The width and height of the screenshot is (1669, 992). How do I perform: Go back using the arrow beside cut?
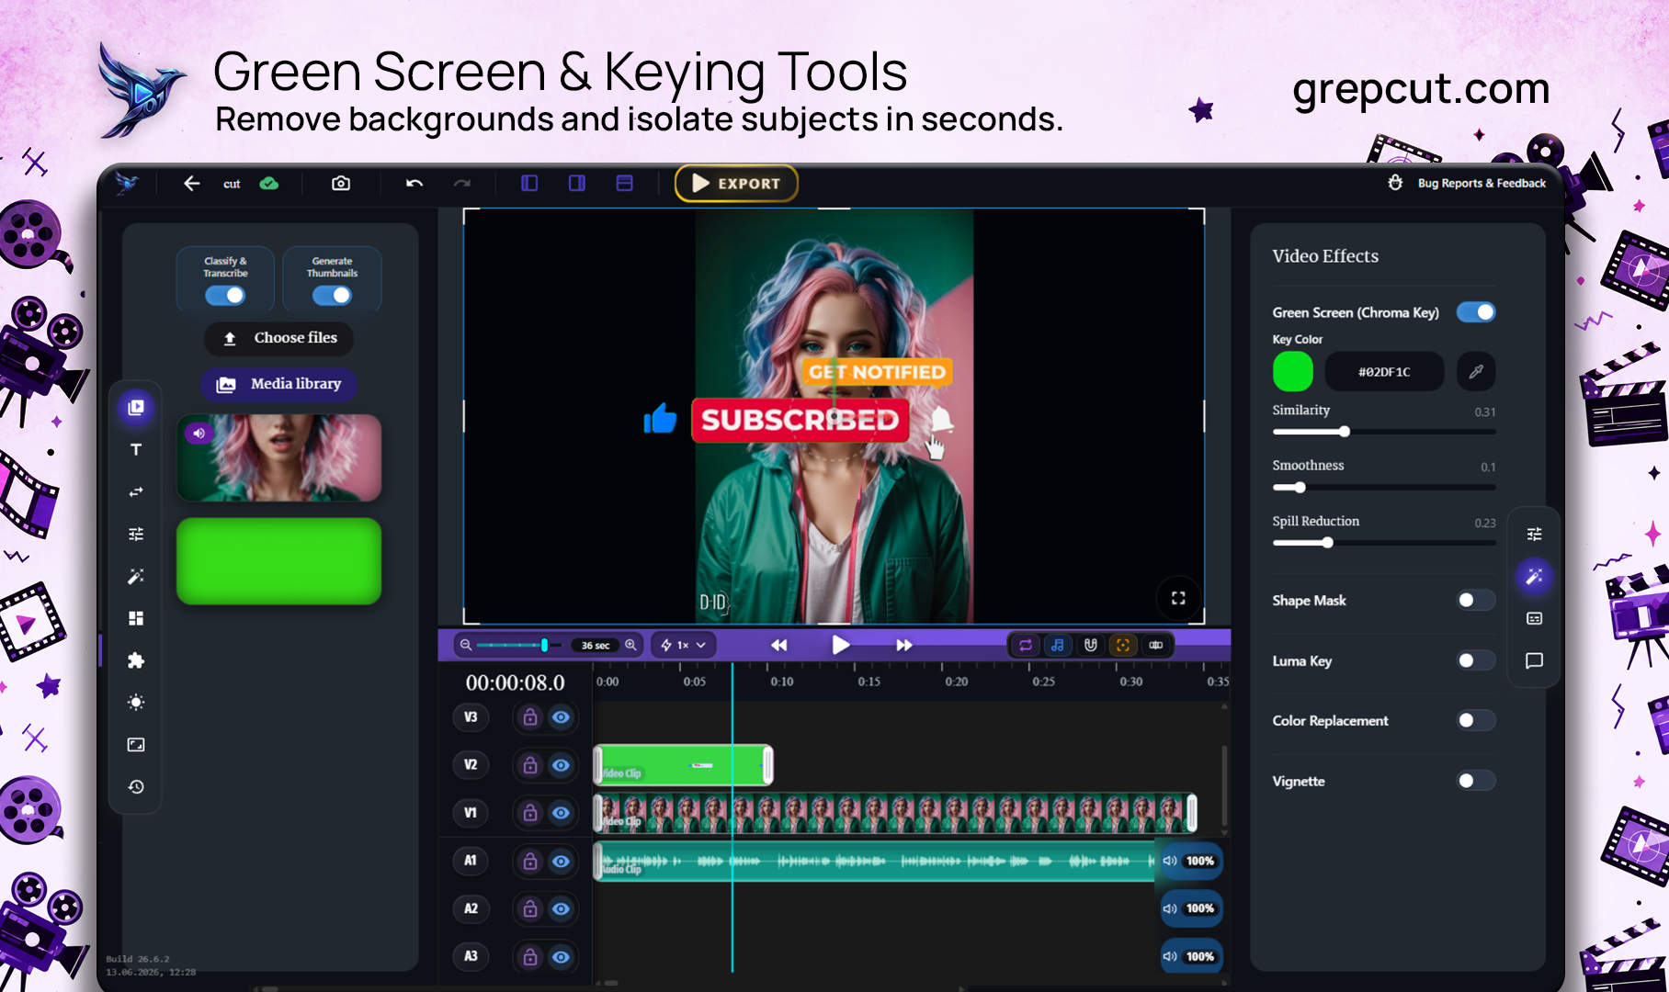[191, 184]
